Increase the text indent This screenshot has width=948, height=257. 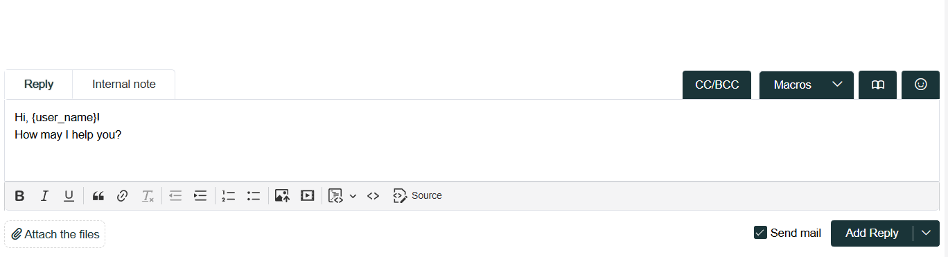pos(200,196)
